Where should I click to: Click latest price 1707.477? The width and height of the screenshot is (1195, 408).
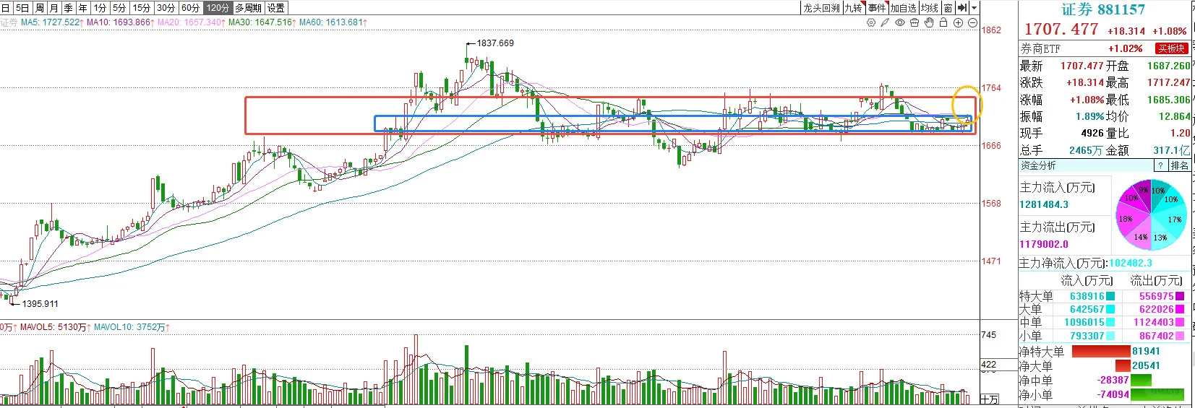[x=1061, y=30]
